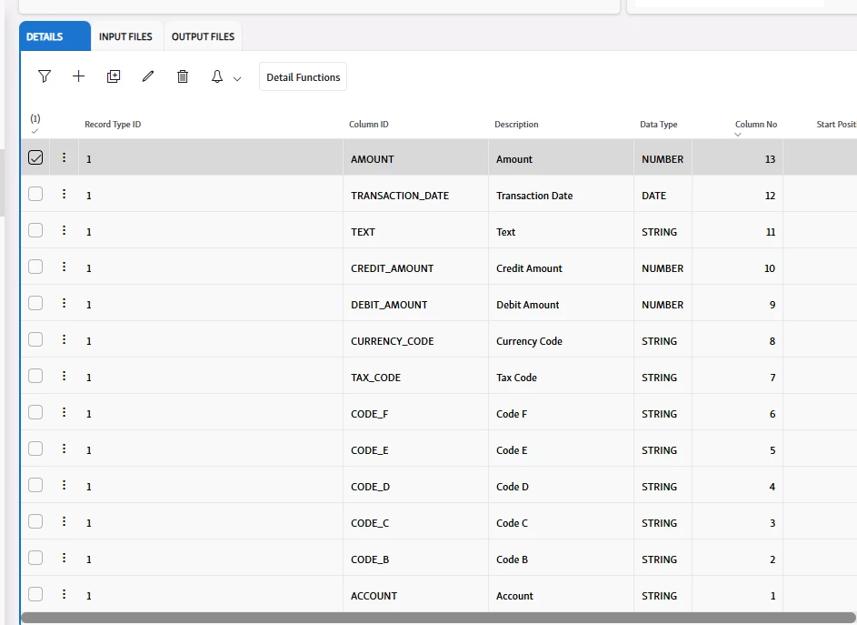Click the Code F description cell

pos(561,412)
